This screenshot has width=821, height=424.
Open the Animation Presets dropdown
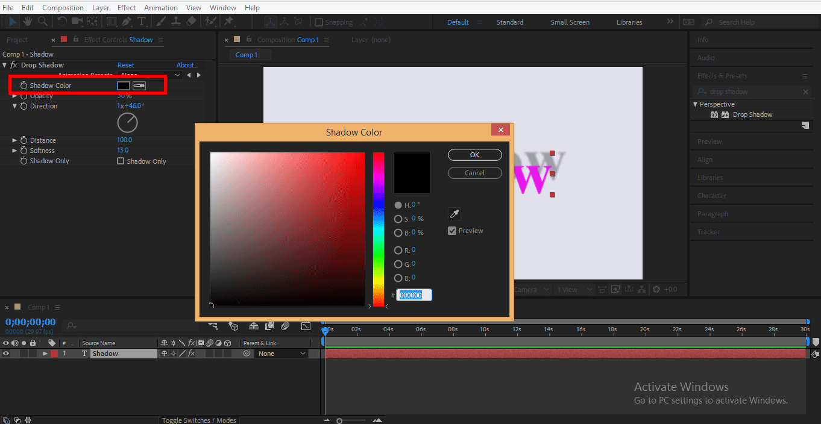point(149,75)
